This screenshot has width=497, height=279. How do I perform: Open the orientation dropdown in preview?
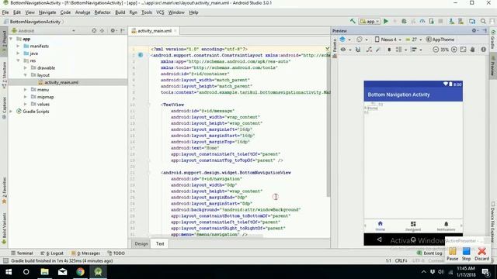click(x=362, y=40)
